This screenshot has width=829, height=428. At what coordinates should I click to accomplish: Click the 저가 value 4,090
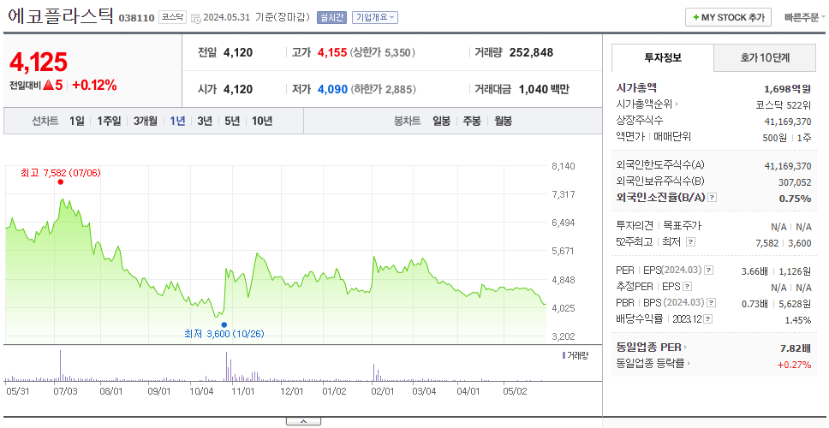click(332, 89)
